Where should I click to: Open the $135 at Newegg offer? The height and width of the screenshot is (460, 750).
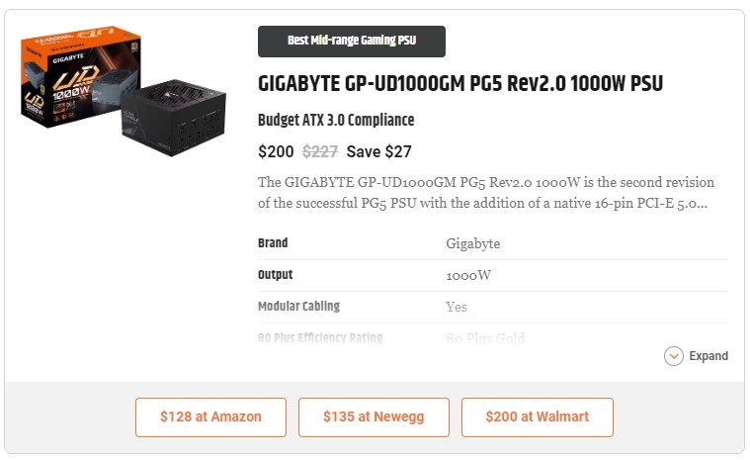tap(374, 417)
